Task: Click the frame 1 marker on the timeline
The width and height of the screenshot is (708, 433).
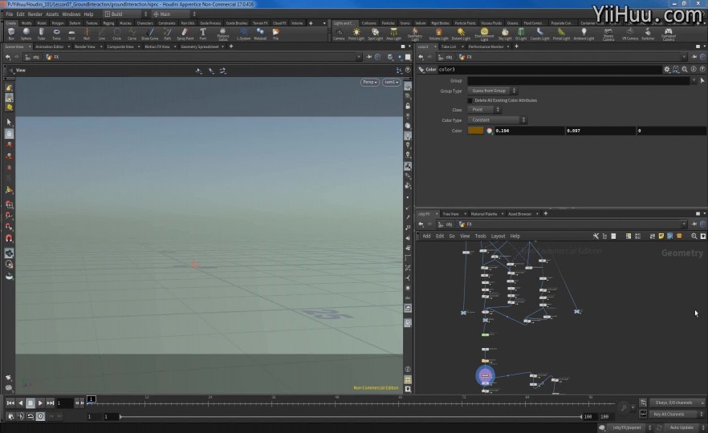Action: point(92,399)
